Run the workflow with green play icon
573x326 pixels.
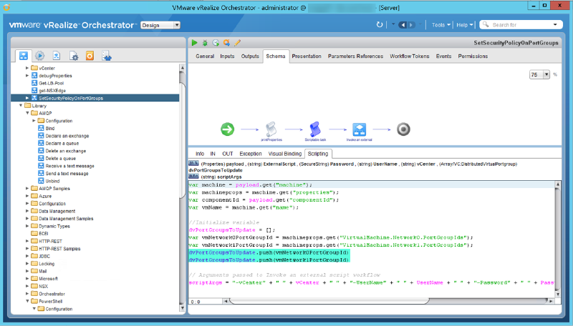point(194,43)
